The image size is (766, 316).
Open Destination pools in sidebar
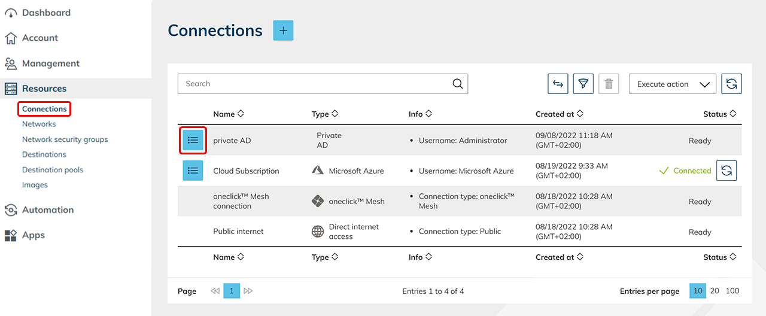pos(53,170)
